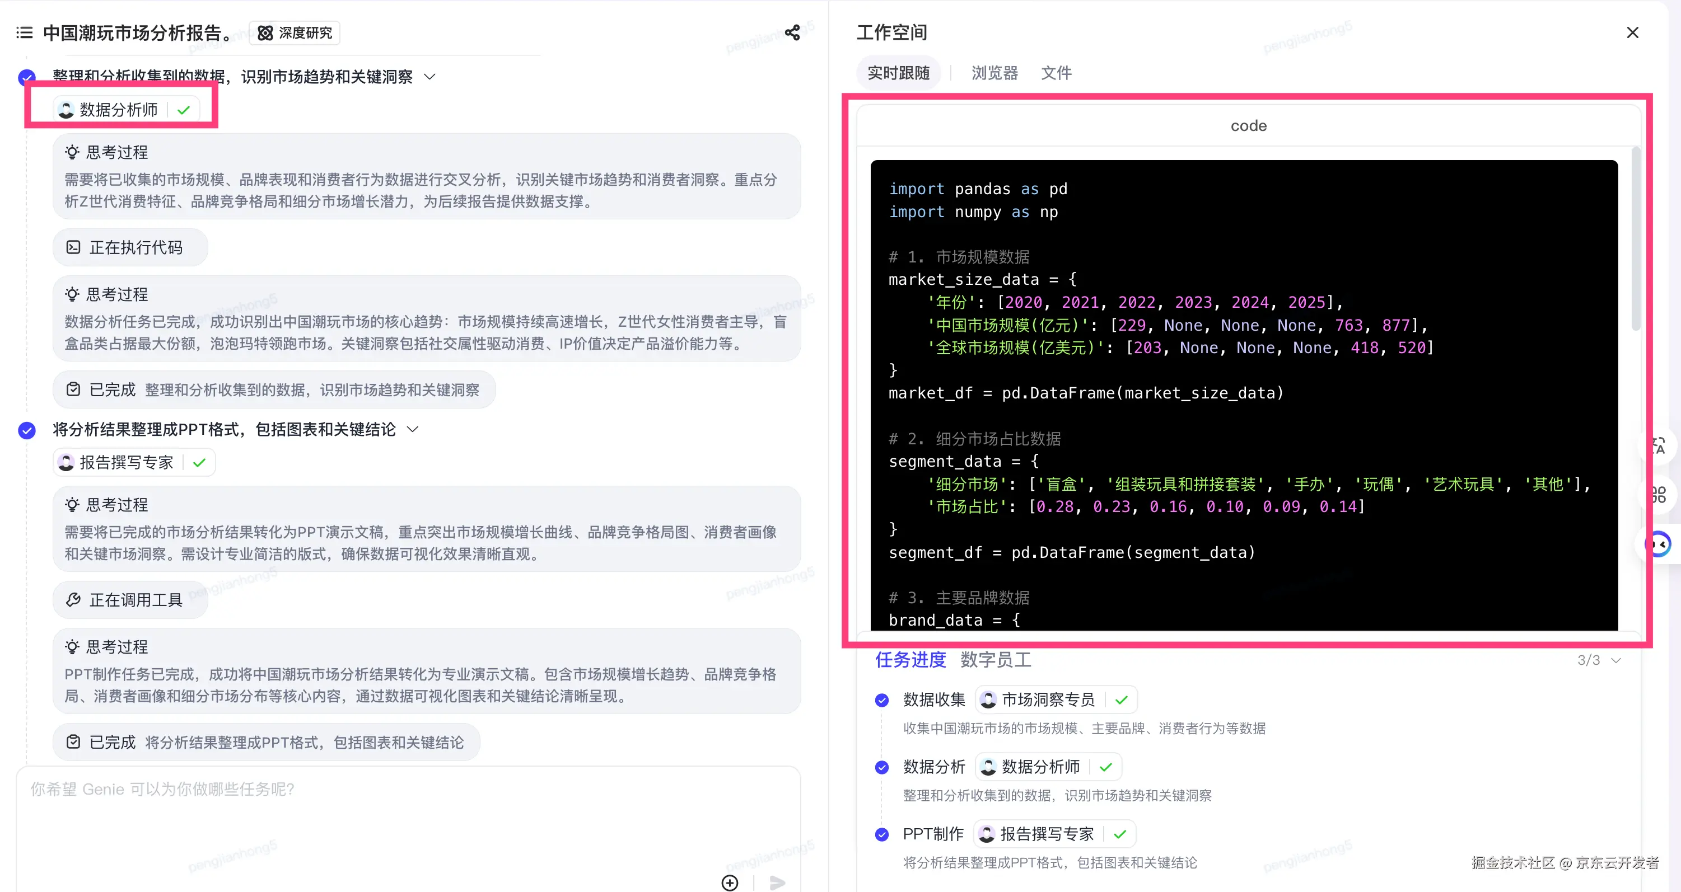This screenshot has width=1681, height=892.
Task: Click the plus attachment icon in input box
Action: (730, 882)
